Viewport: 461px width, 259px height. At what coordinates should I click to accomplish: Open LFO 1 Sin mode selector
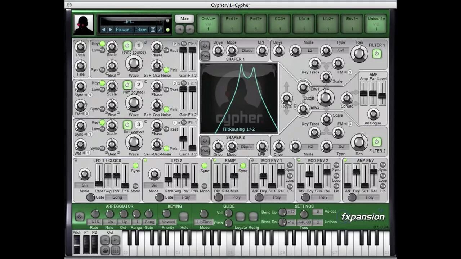point(85,185)
